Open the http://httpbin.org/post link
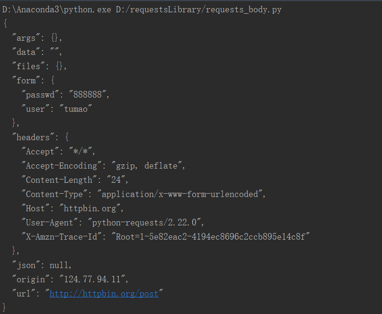Viewport: 382px width, 314px height. 104,294
